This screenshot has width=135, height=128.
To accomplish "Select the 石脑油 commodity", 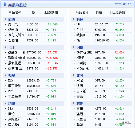I will coord(13,40).
